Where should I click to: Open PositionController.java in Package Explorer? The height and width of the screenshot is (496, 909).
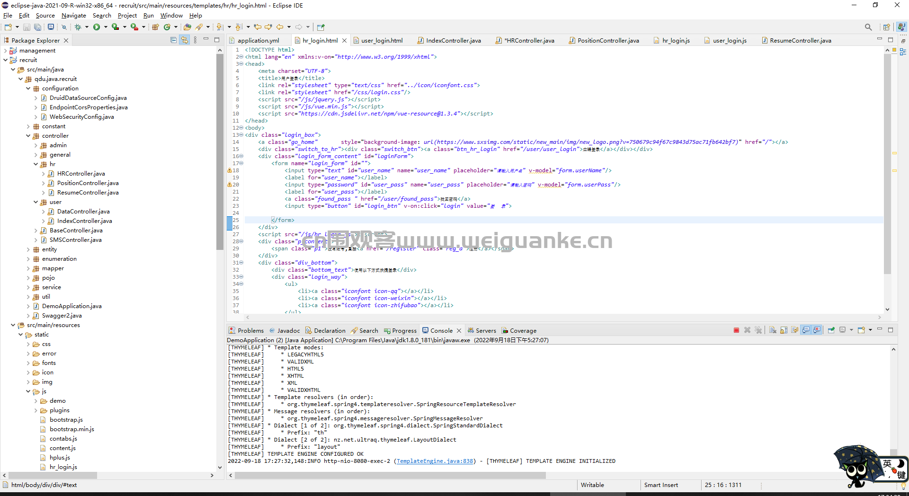(88, 183)
